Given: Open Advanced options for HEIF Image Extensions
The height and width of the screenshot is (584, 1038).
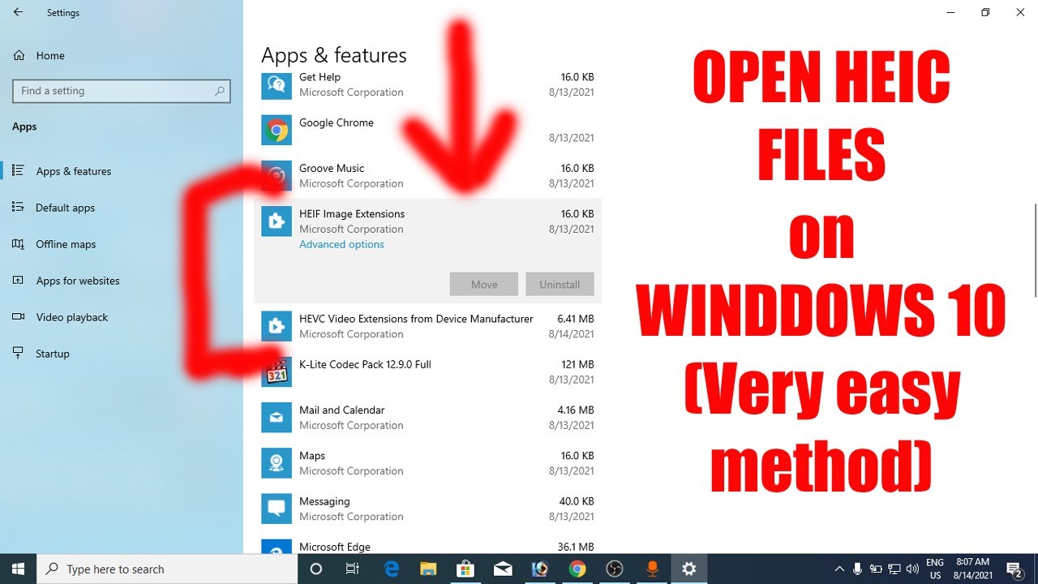Looking at the screenshot, I should (x=341, y=244).
